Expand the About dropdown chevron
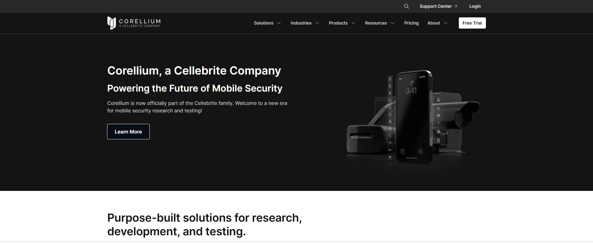This screenshot has height=244, width=593. click(446, 23)
